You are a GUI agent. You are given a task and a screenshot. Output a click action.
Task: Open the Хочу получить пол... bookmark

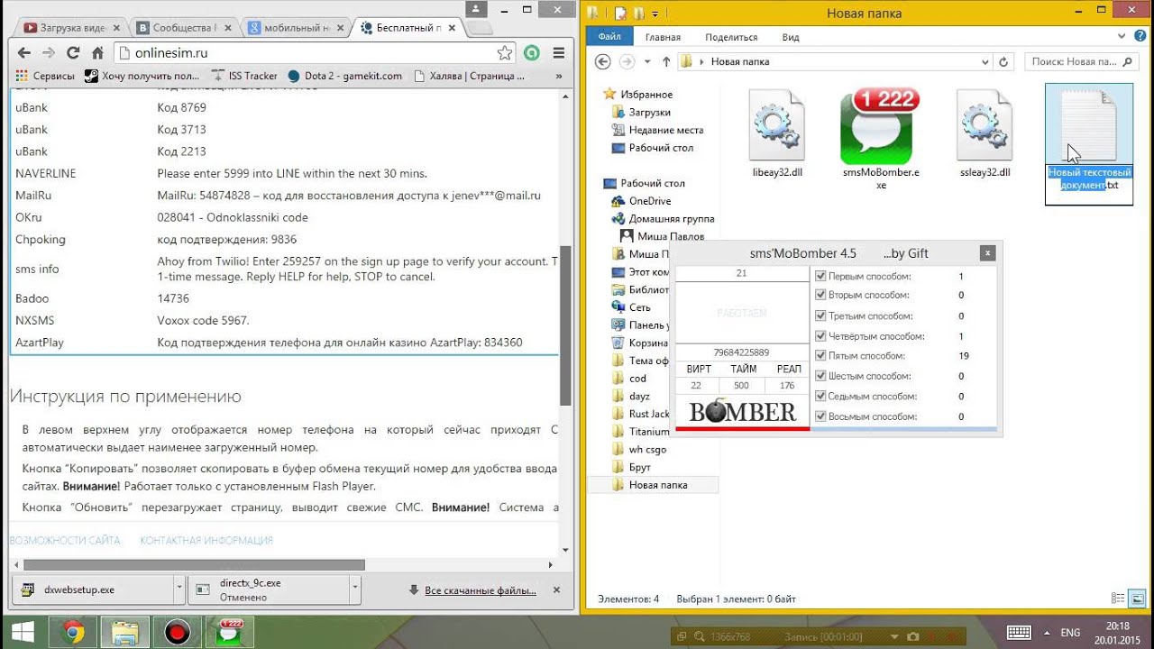pos(142,76)
